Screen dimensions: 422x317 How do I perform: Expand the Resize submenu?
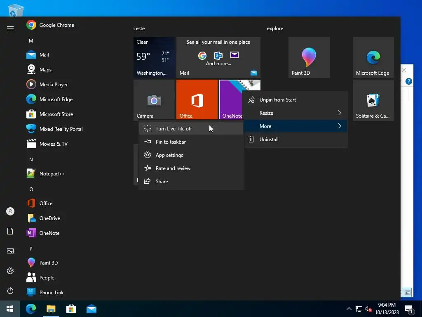click(x=296, y=113)
